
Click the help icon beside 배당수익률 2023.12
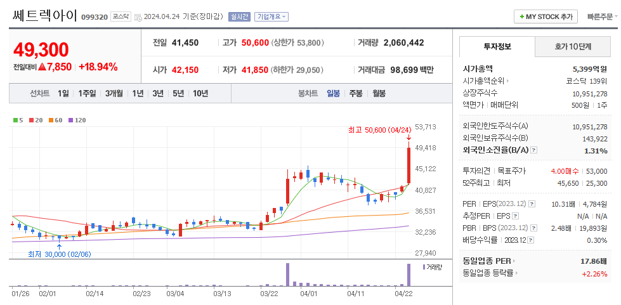pyautogui.click(x=531, y=240)
